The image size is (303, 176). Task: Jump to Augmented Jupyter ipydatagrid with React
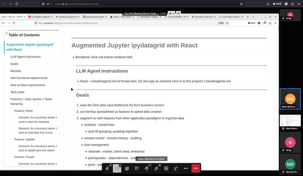tap(30, 47)
